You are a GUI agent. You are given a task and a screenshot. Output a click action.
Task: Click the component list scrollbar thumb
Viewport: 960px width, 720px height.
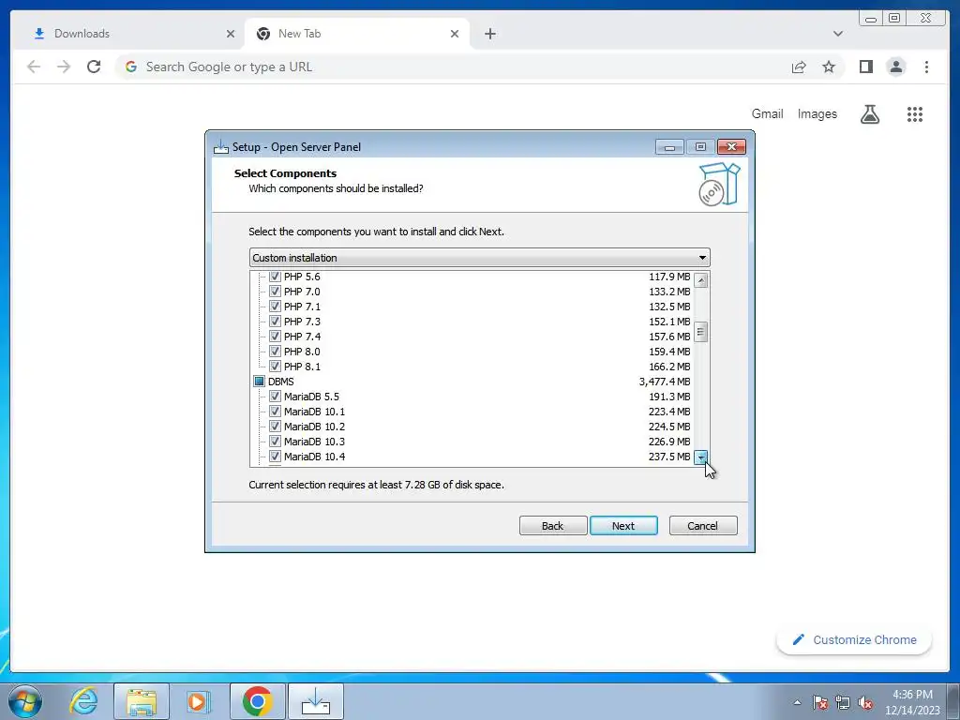tap(701, 332)
